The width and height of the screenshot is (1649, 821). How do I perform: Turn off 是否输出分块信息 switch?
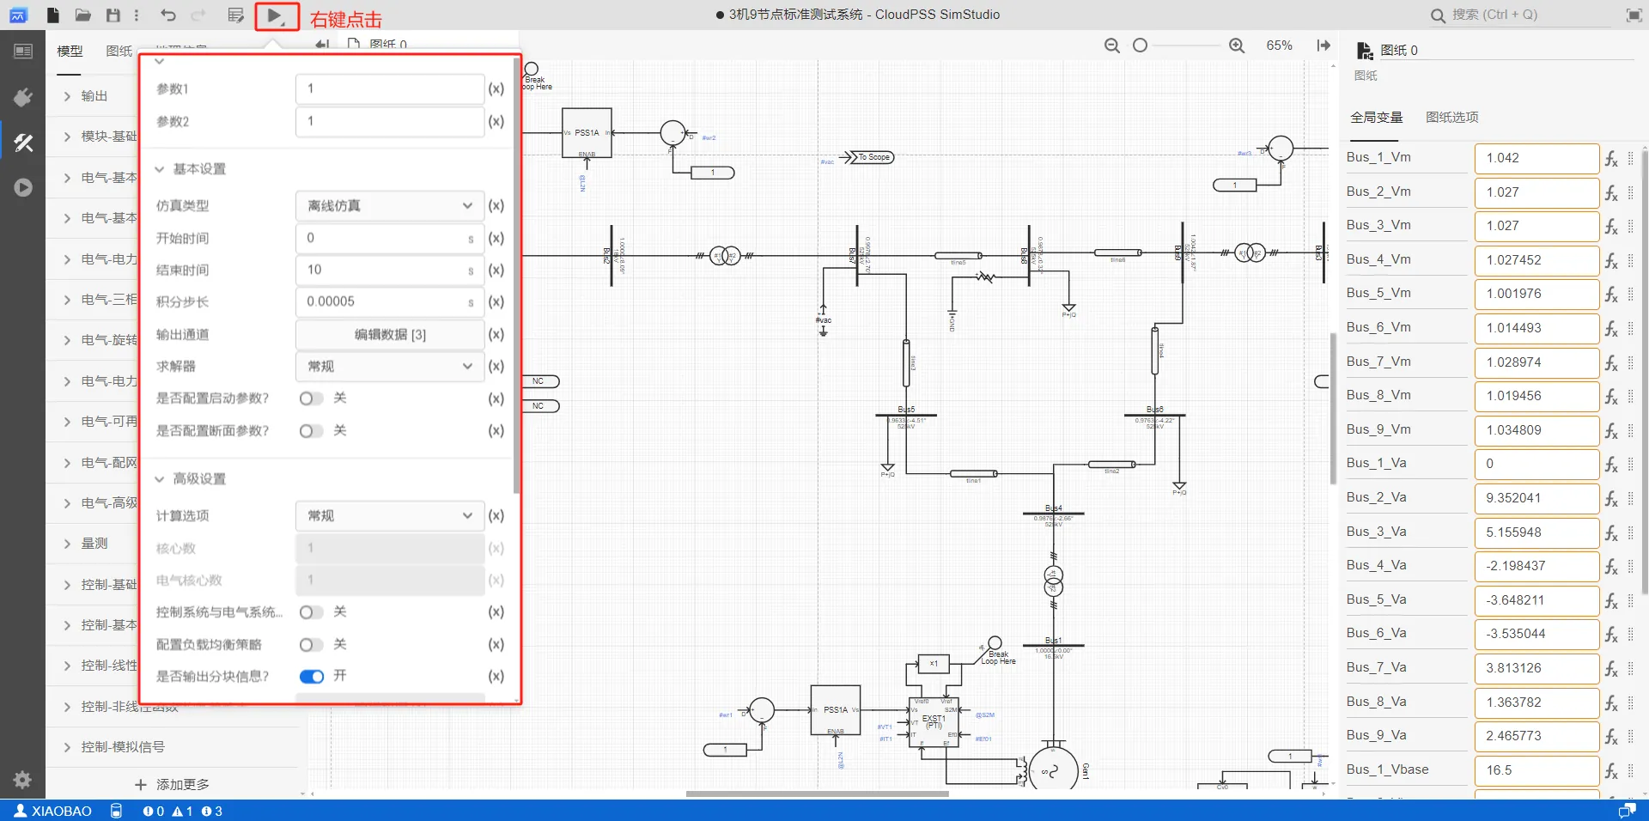tap(311, 677)
